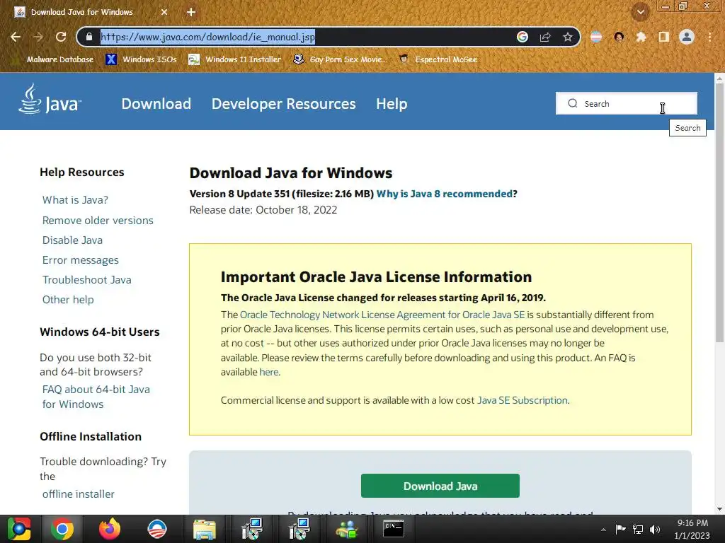This screenshot has width=725, height=543.
Task: Open the two-users taskbar icon
Action: coord(346,529)
